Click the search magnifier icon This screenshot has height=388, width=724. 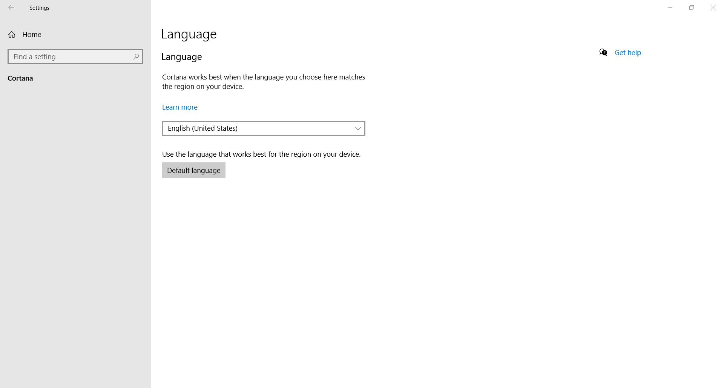(x=136, y=57)
